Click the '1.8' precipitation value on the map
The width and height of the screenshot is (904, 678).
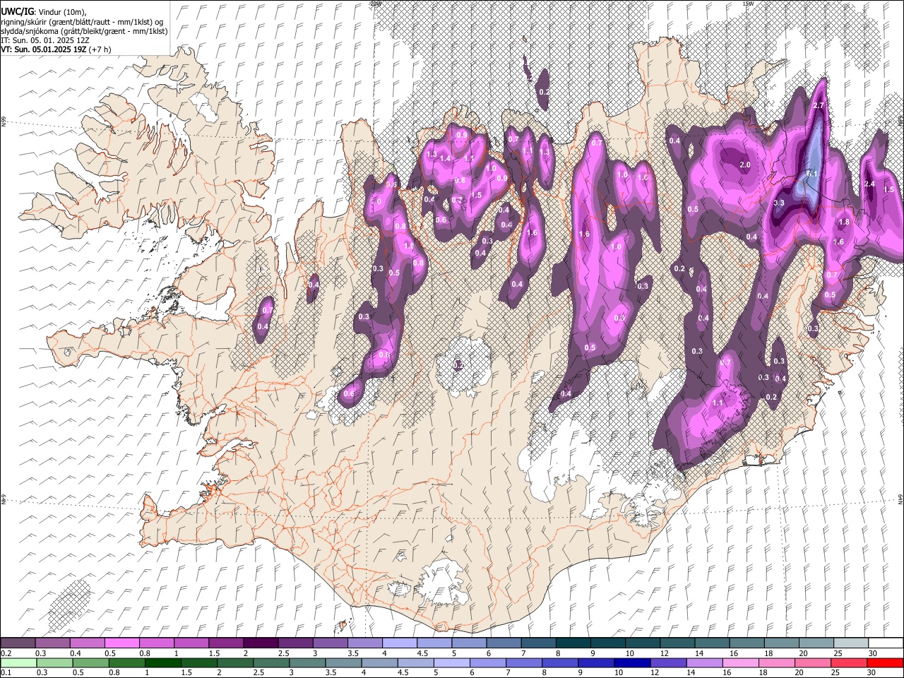(843, 222)
